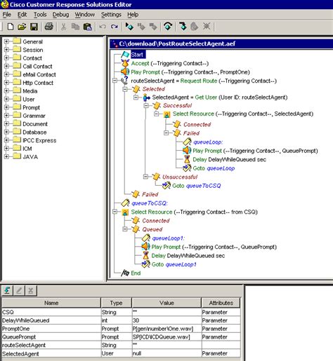This screenshot has width=333, height=361.
Task: Expand the Prompt palette folder
Action: pos(6,107)
